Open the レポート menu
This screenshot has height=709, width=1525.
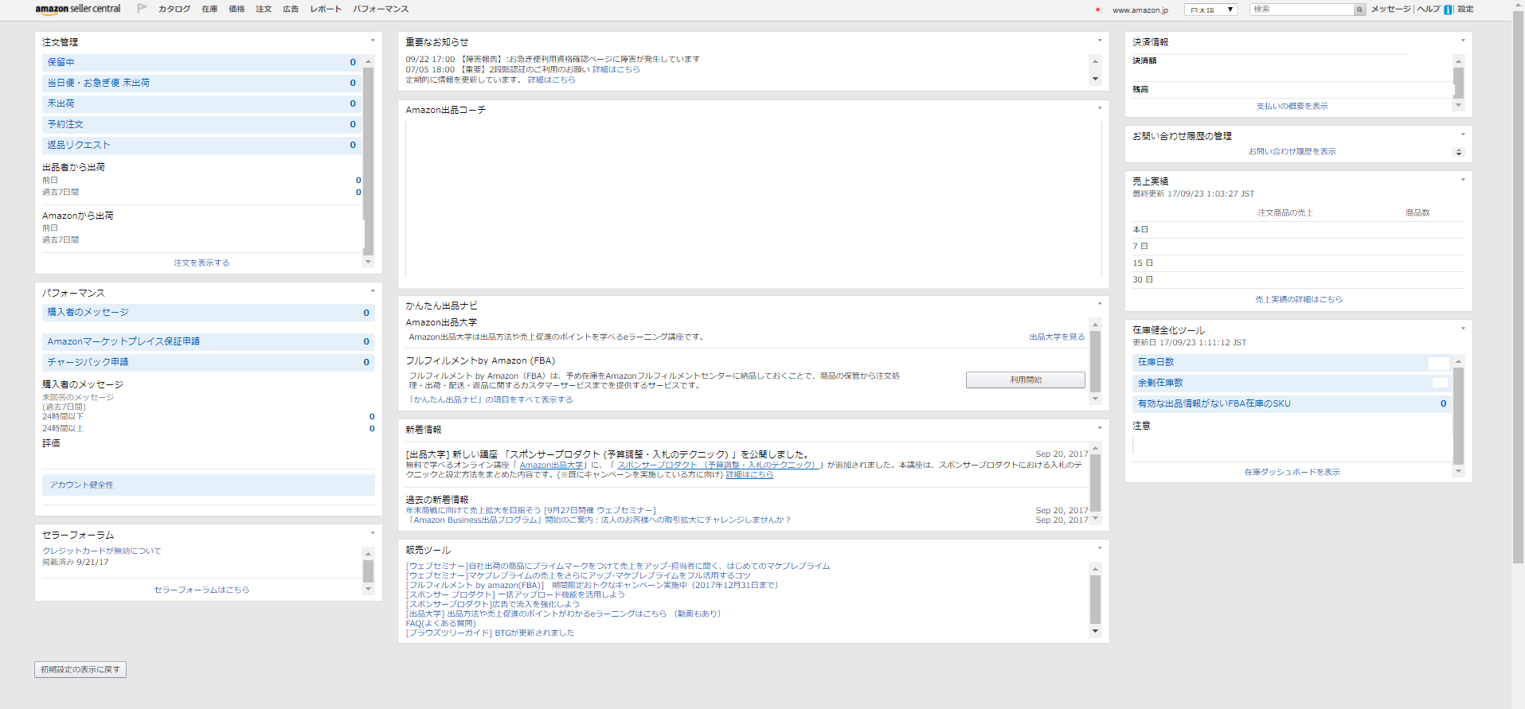pyautogui.click(x=326, y=10)
